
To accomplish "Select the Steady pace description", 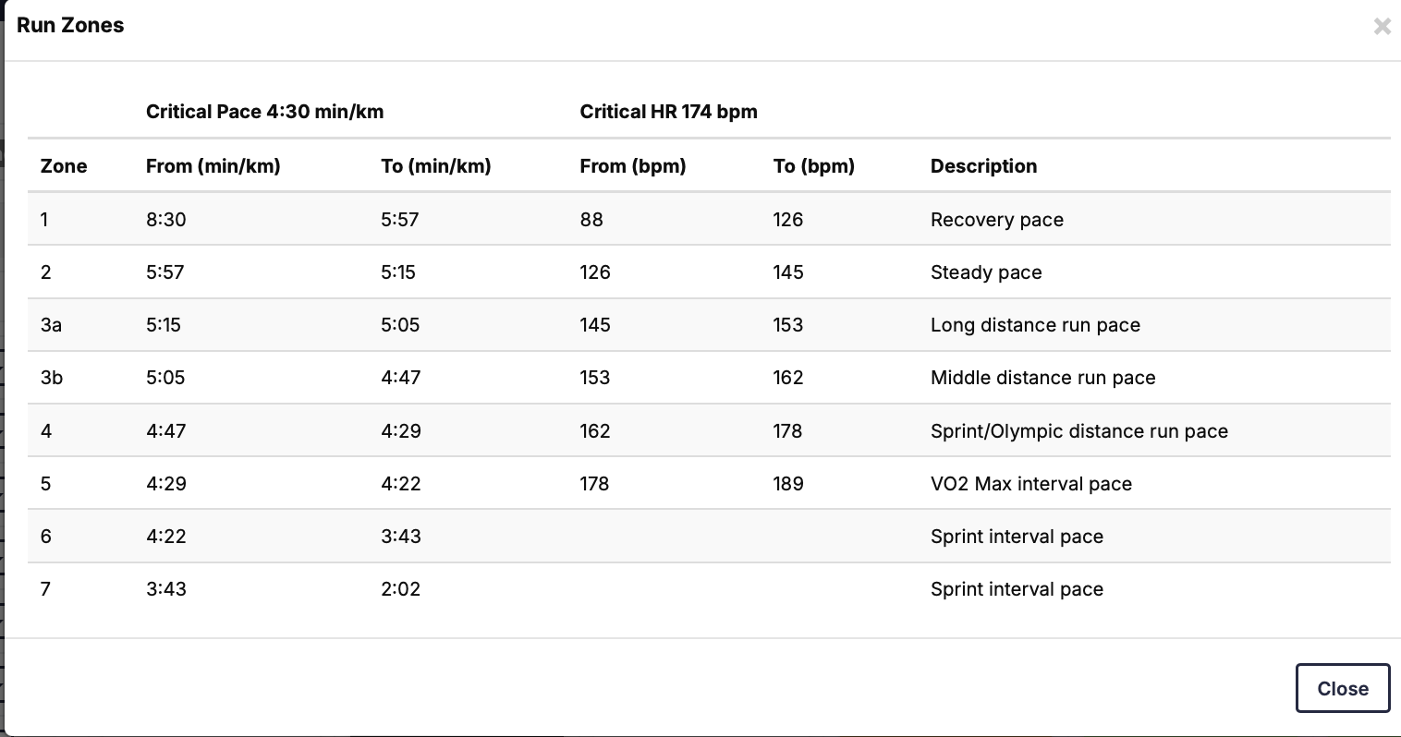I will pyautogui.click(x=985, y=272).
